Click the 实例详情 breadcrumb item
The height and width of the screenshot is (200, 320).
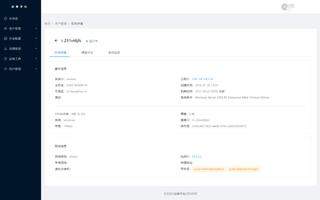click(x=77, y=24)
